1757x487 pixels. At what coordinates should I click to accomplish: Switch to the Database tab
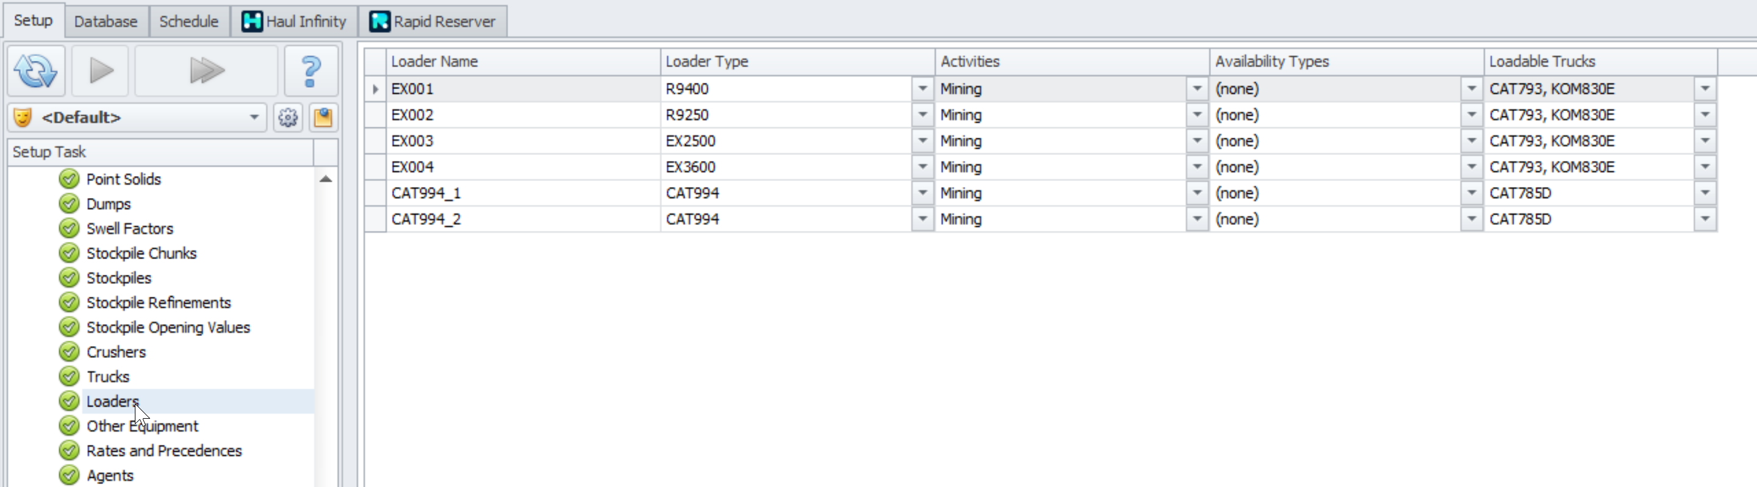106,22
